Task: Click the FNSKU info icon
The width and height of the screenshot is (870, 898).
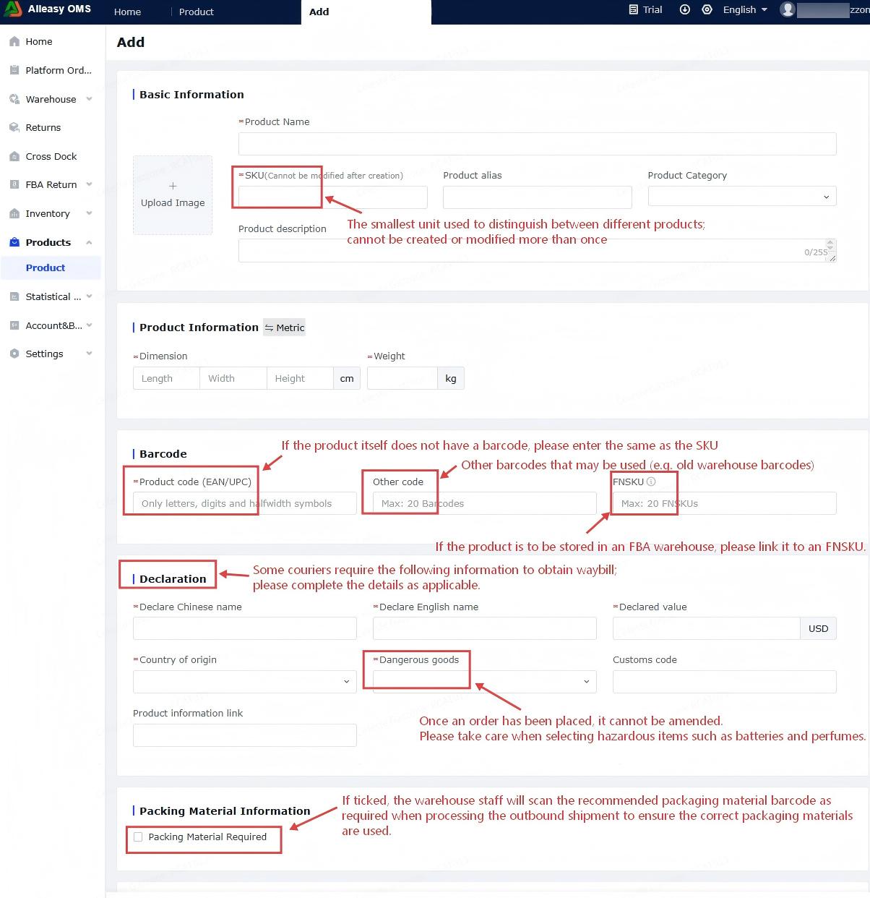Action: (x=651, y=482)
